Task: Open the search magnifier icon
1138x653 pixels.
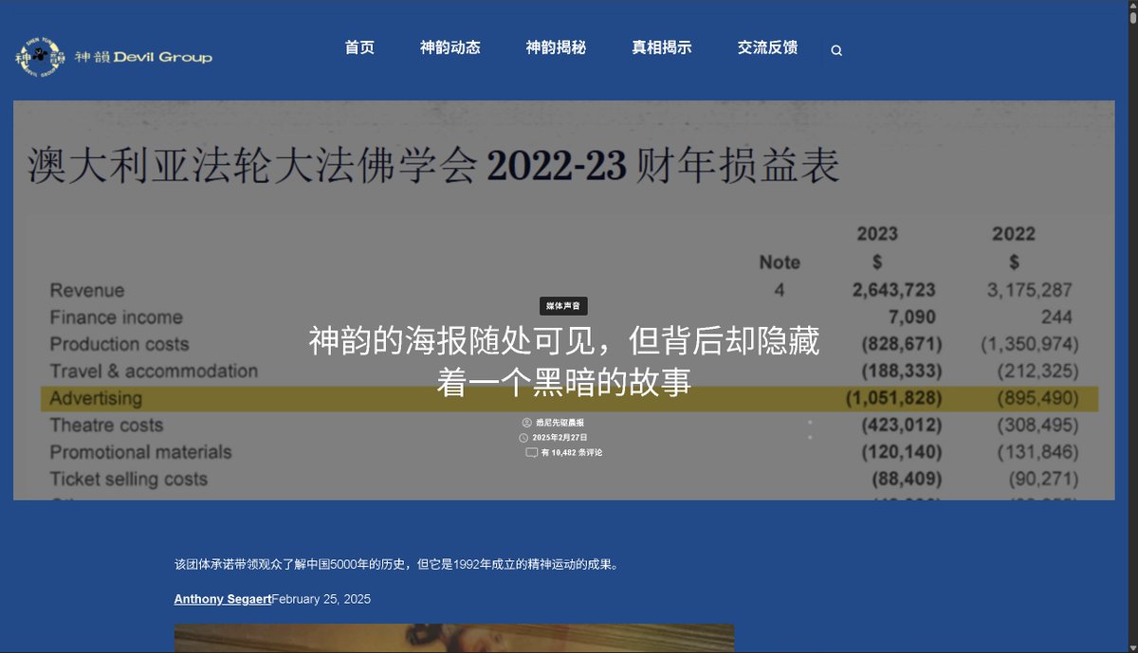Action: [x=836, y=51]
